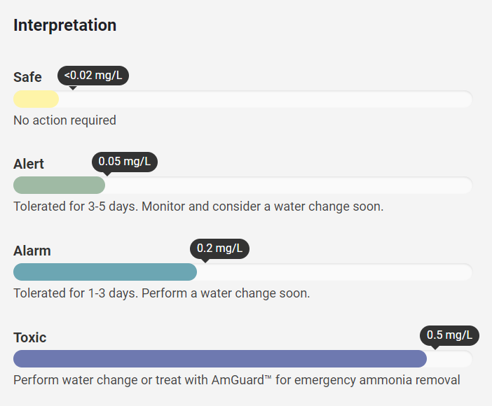Click the <0.02 mg/L tooltip badge
The image size is (492, 406).
click(x=93, y=75)
